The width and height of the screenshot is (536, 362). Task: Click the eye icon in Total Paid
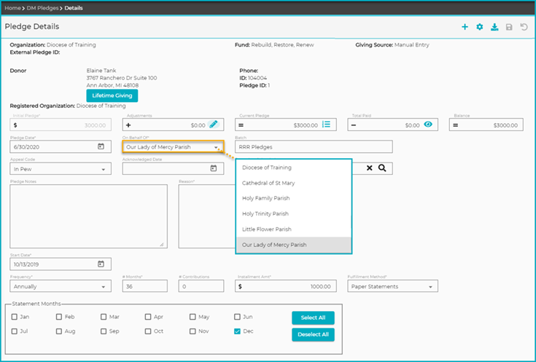coord(428,125)
